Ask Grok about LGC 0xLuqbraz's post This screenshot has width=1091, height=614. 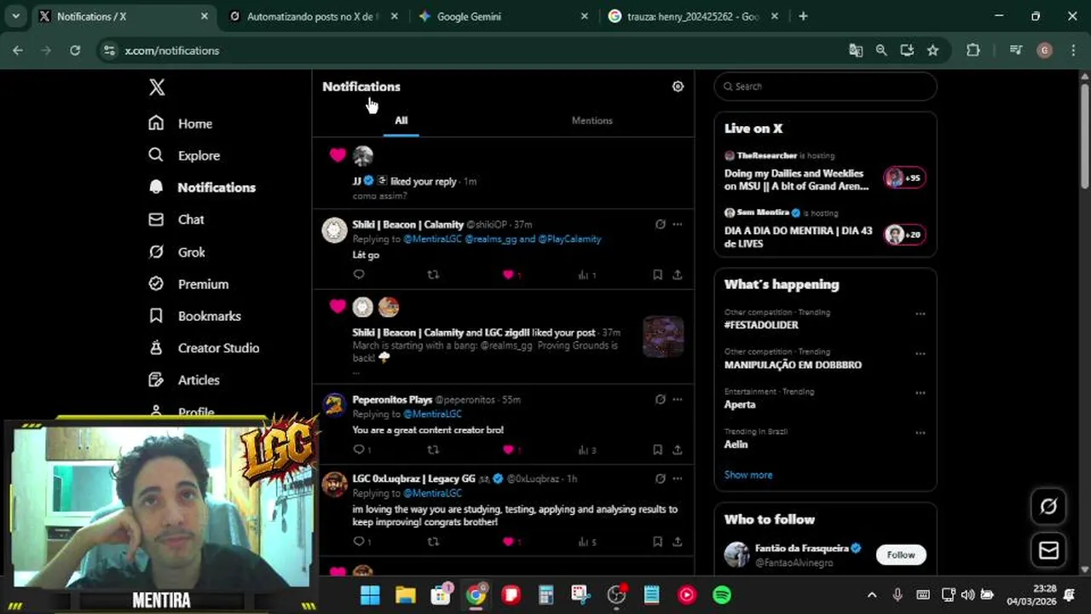[660, 478]
